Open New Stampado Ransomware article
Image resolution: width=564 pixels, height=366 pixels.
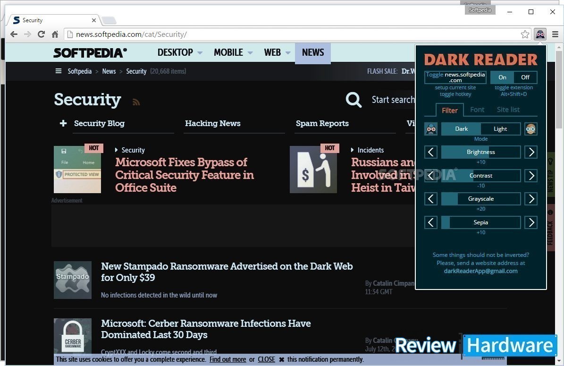227,272
